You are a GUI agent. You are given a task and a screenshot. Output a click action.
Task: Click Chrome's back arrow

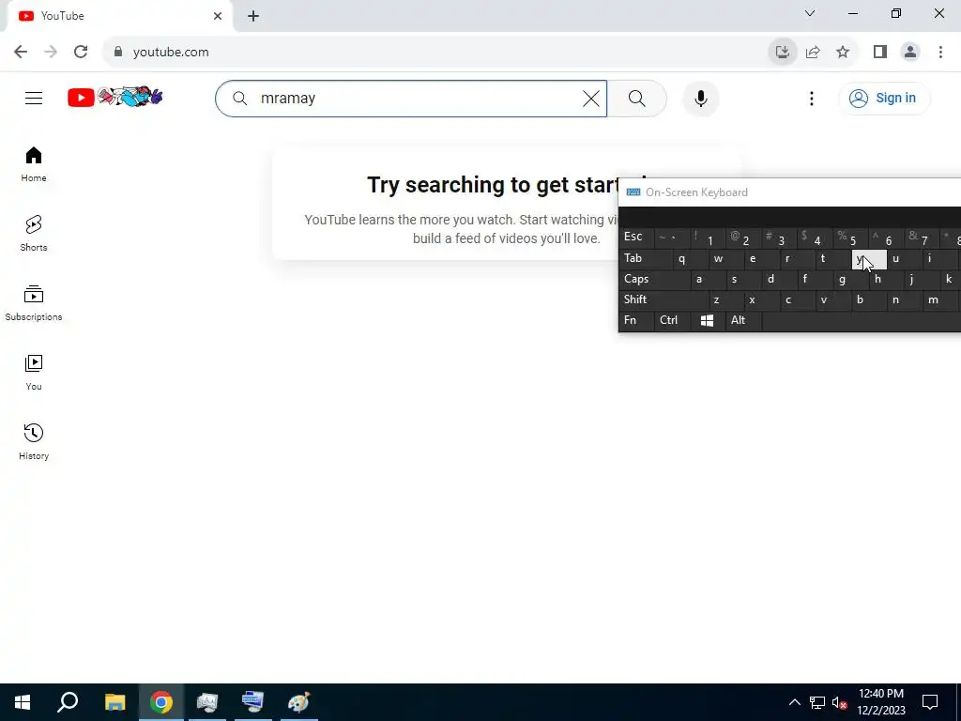tap(21, 53)
